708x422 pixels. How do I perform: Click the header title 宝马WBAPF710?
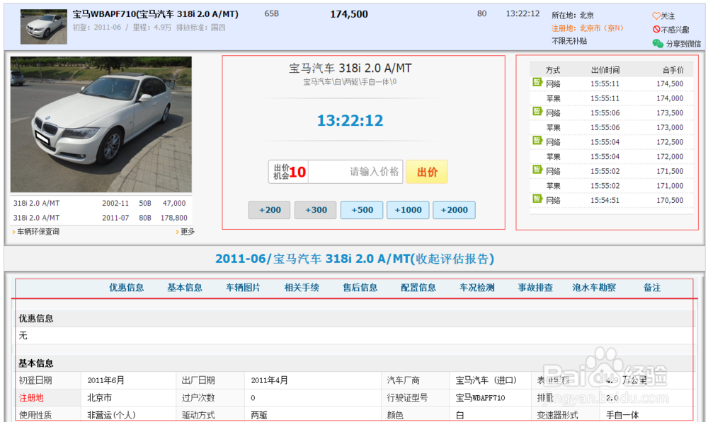click(x=155, y=14)
